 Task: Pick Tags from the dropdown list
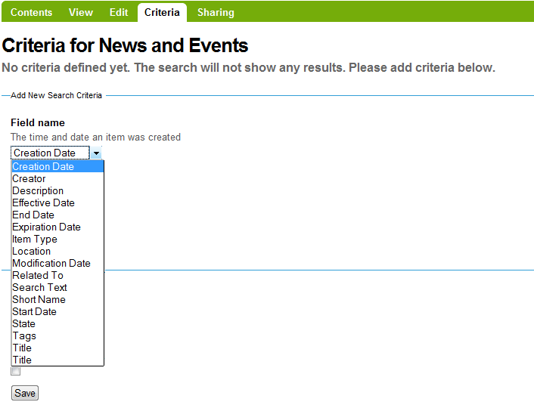click(x=24, y=336)
